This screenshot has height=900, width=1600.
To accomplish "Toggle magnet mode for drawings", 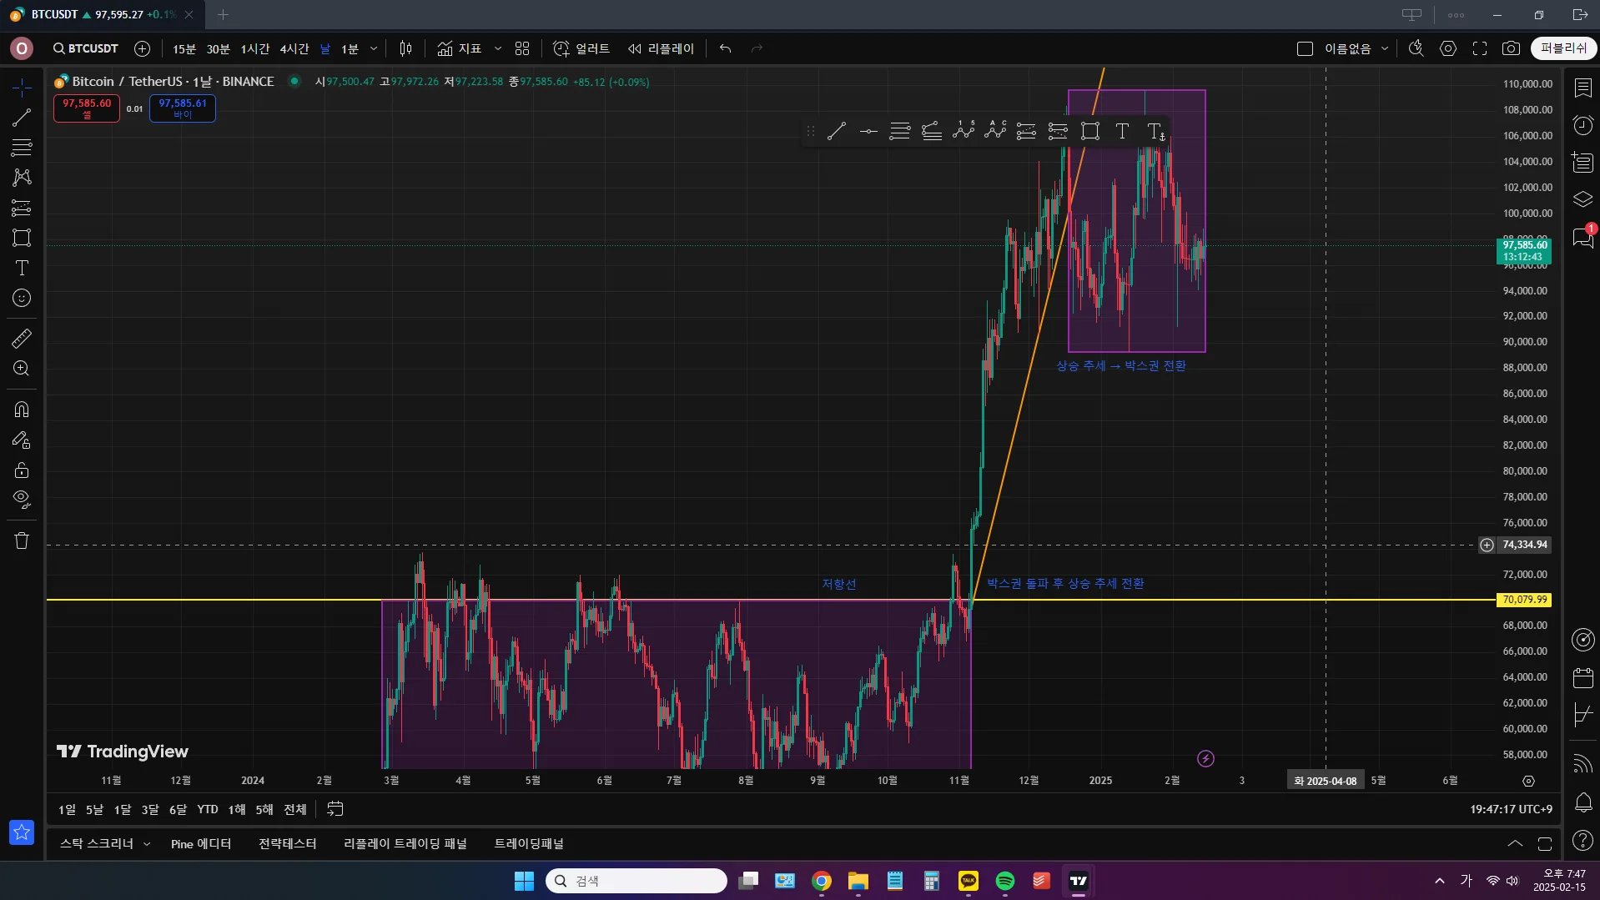I will 22,410.
